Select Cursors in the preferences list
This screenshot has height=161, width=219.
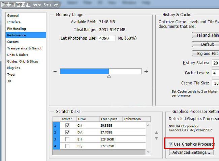pos(13,42)
